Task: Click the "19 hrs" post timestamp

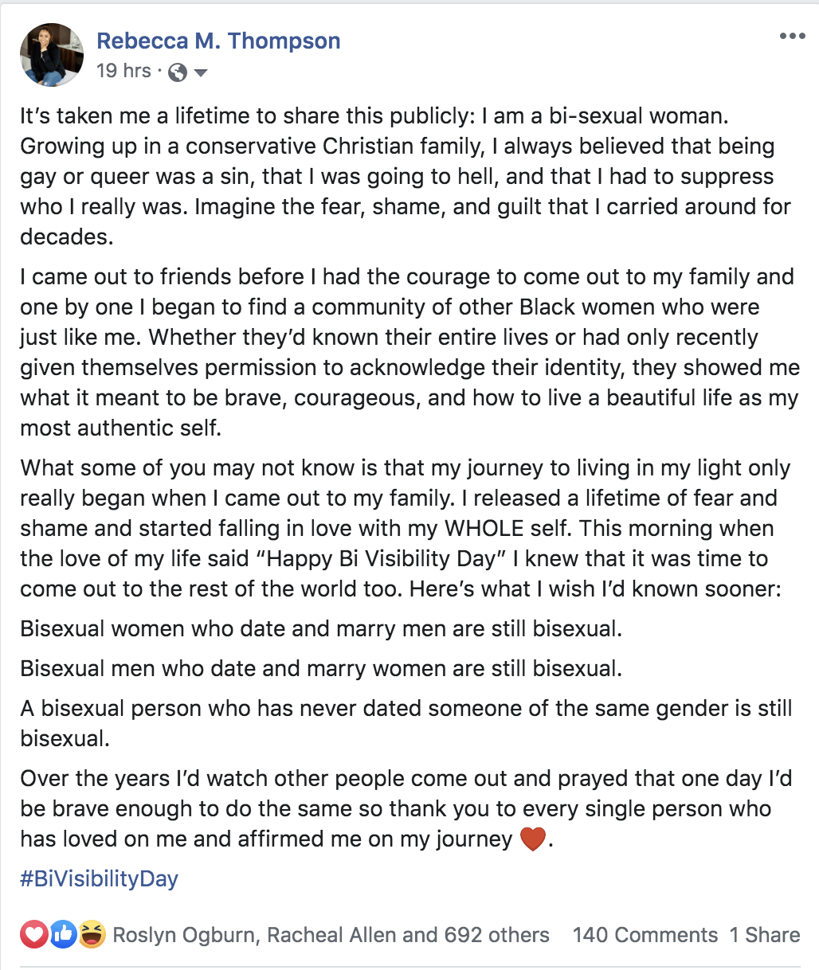Action: (123, 71)
